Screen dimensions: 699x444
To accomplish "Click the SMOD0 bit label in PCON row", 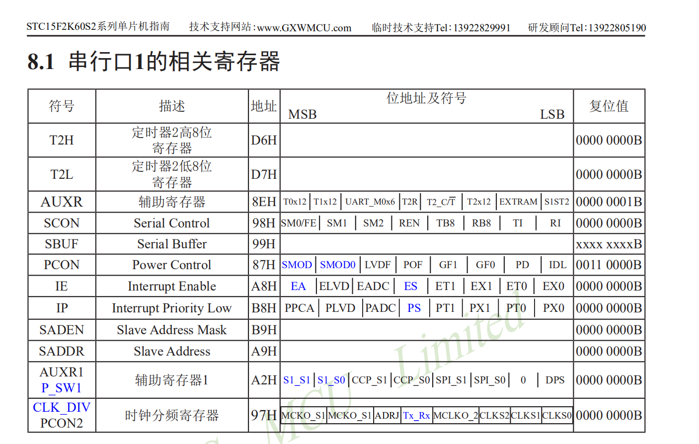I will point(337,265).
